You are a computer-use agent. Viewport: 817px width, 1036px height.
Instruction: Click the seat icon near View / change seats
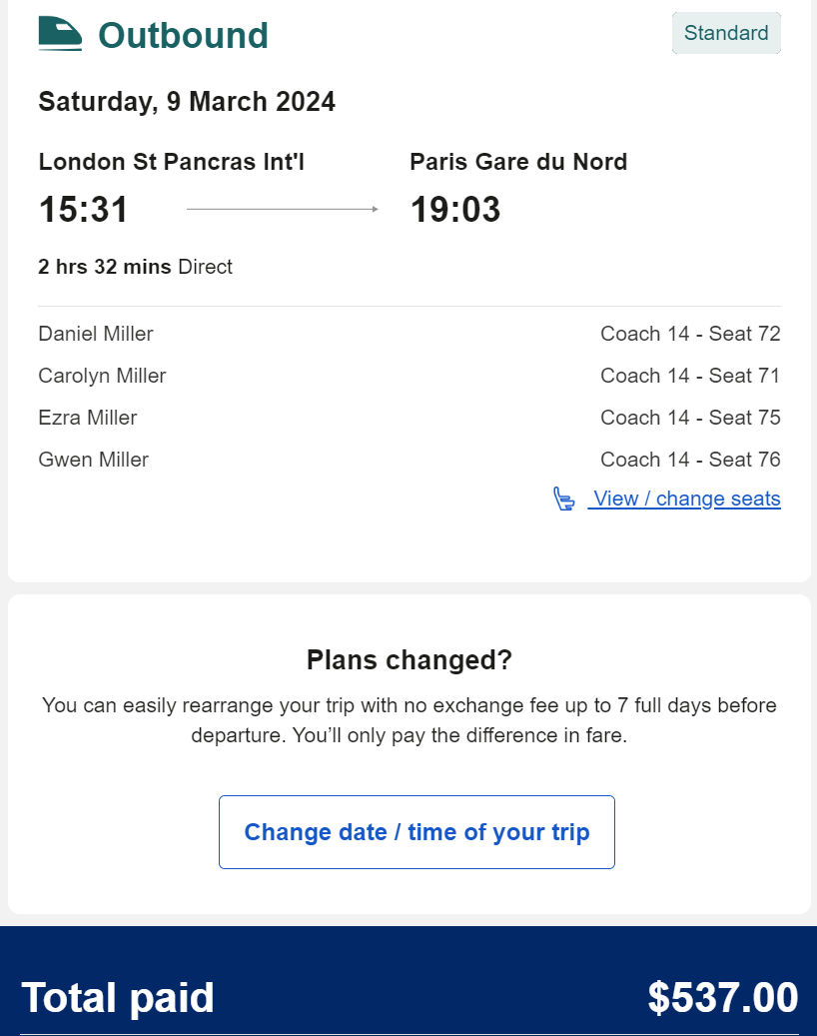(564, 499)
